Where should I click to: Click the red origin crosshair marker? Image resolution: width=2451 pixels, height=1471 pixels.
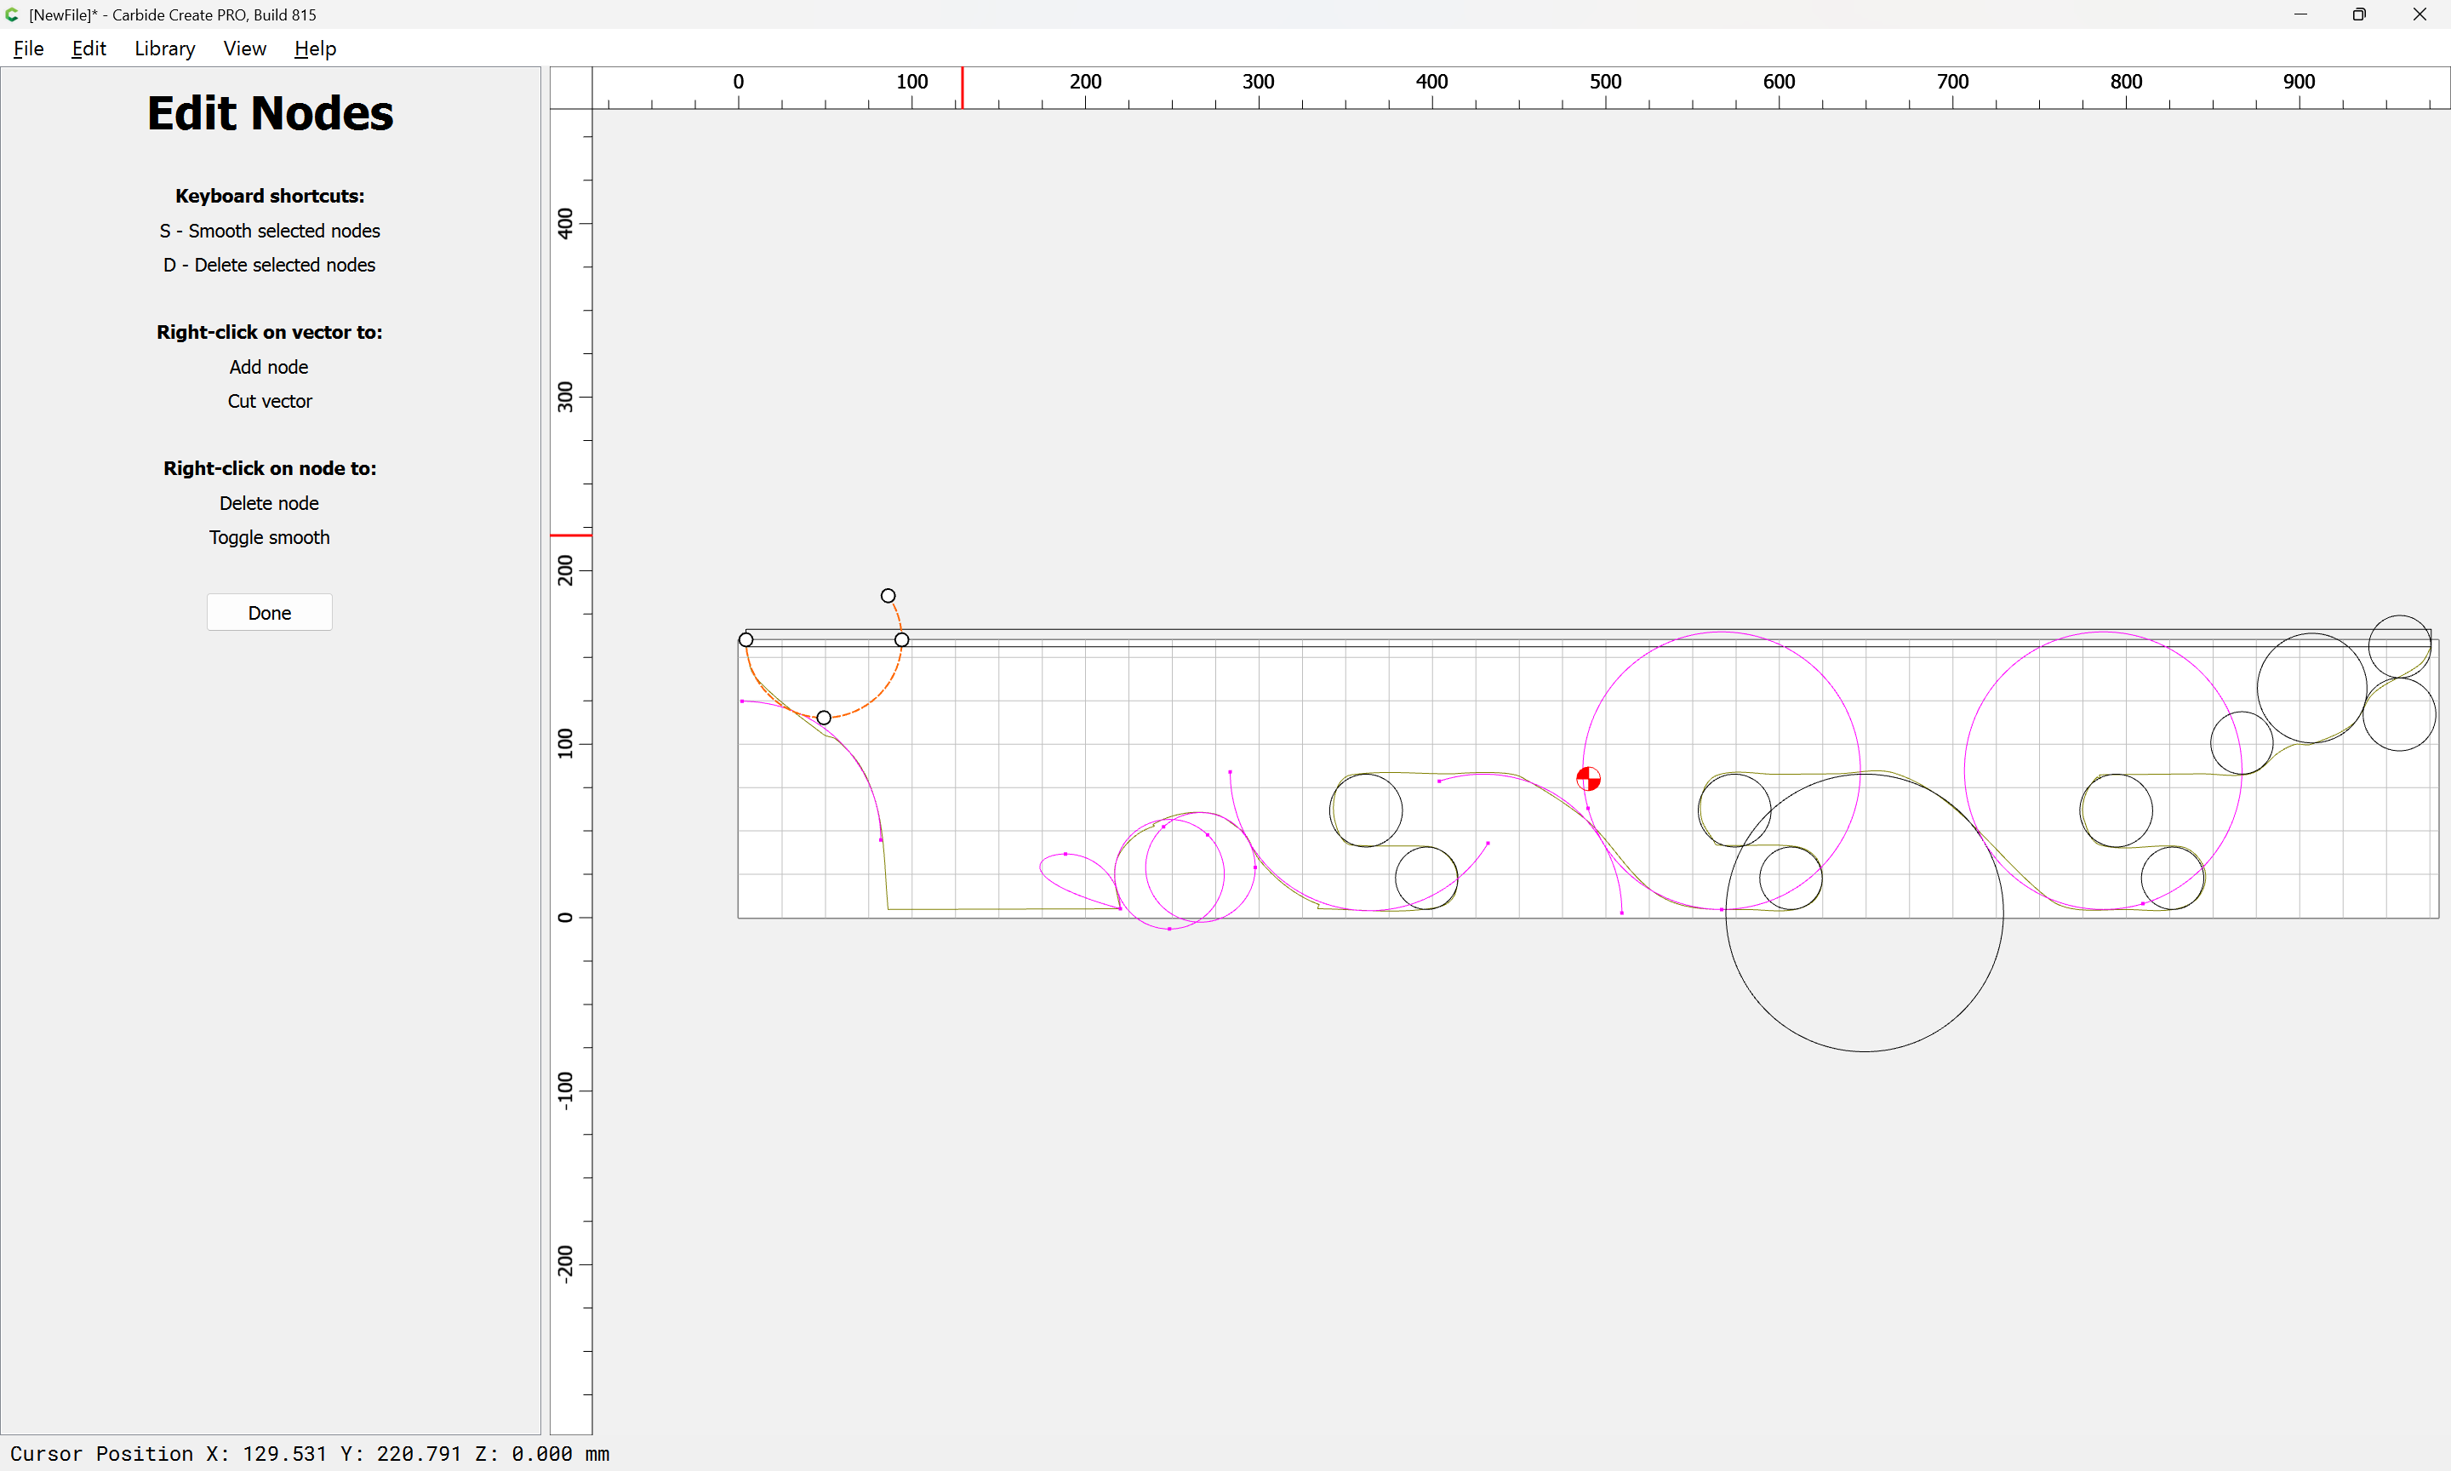coord(1588,779)
